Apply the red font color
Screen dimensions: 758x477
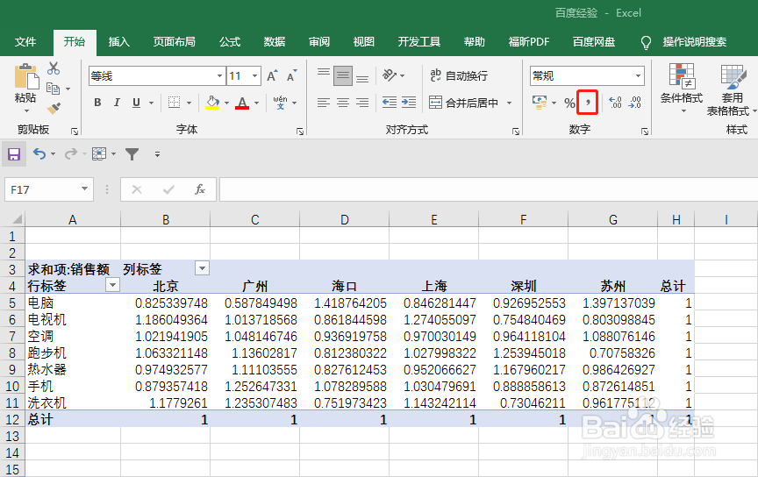[242, 103]
